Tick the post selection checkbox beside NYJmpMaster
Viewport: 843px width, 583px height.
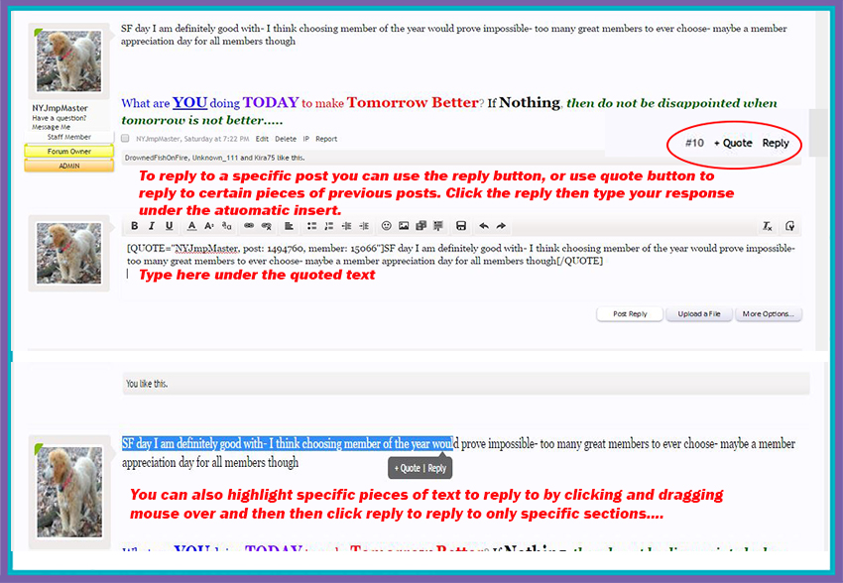tap(126, 139)
